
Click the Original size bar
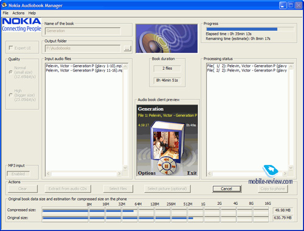[x=156, y=218]
